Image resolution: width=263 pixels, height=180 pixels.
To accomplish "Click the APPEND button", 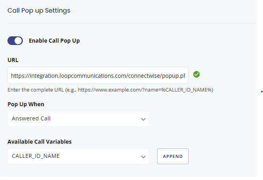I will click(x=173, y=156).
